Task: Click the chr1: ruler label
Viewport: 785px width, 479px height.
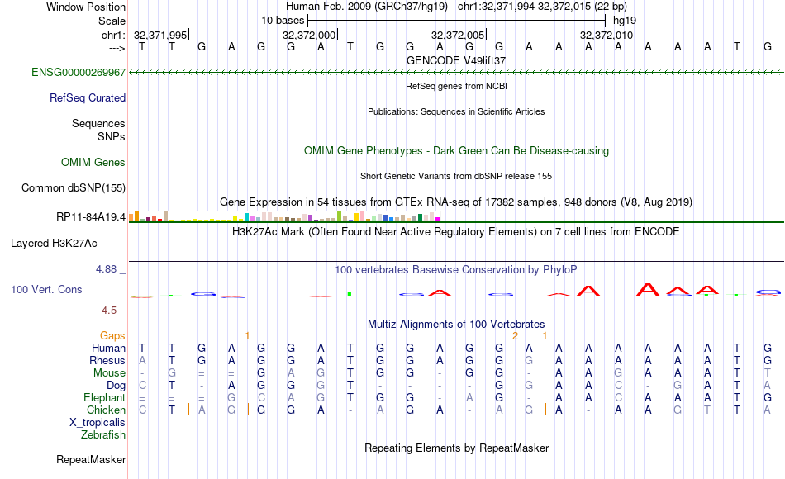Action: (113, 35)
